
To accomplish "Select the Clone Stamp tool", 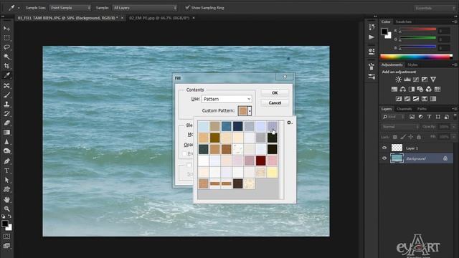I will pos(6,104).
